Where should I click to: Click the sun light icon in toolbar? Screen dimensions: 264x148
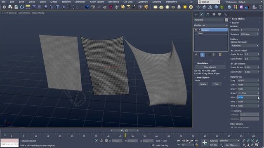pos(185,7)
